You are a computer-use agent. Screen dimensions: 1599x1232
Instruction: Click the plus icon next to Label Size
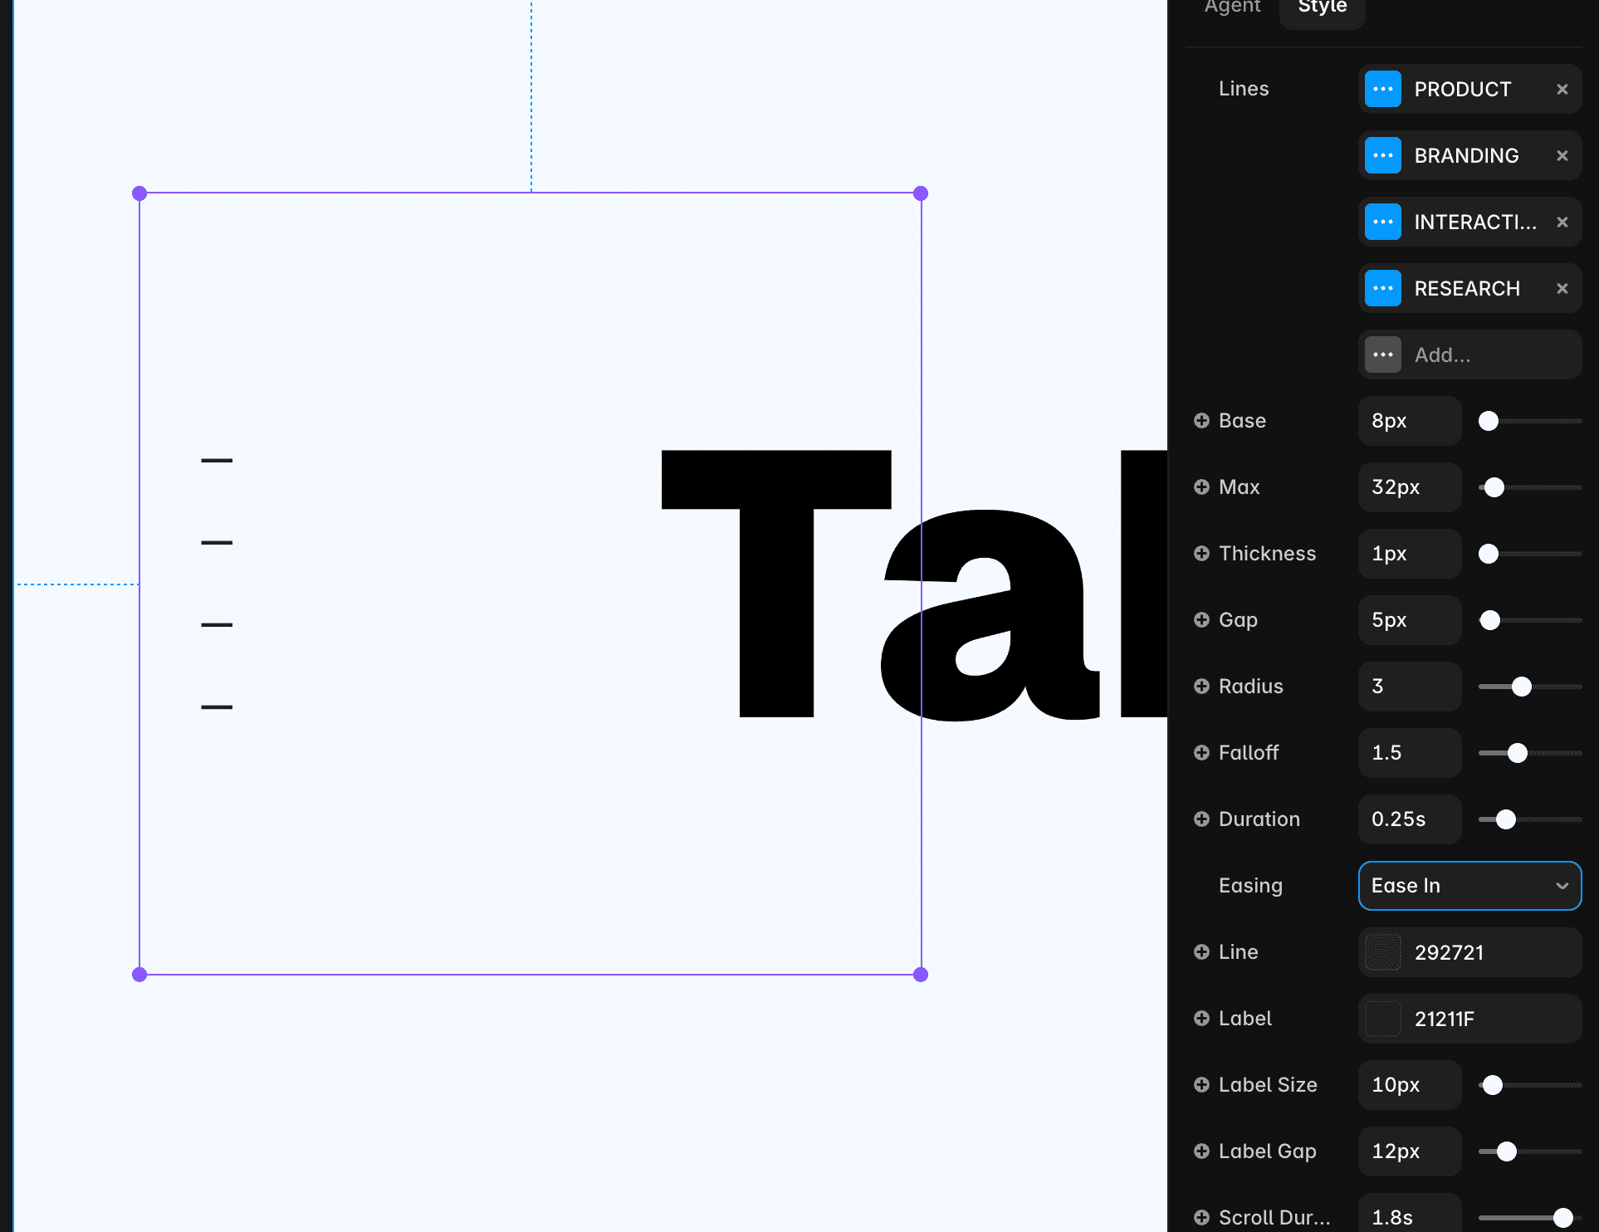click(1201, 1084)
